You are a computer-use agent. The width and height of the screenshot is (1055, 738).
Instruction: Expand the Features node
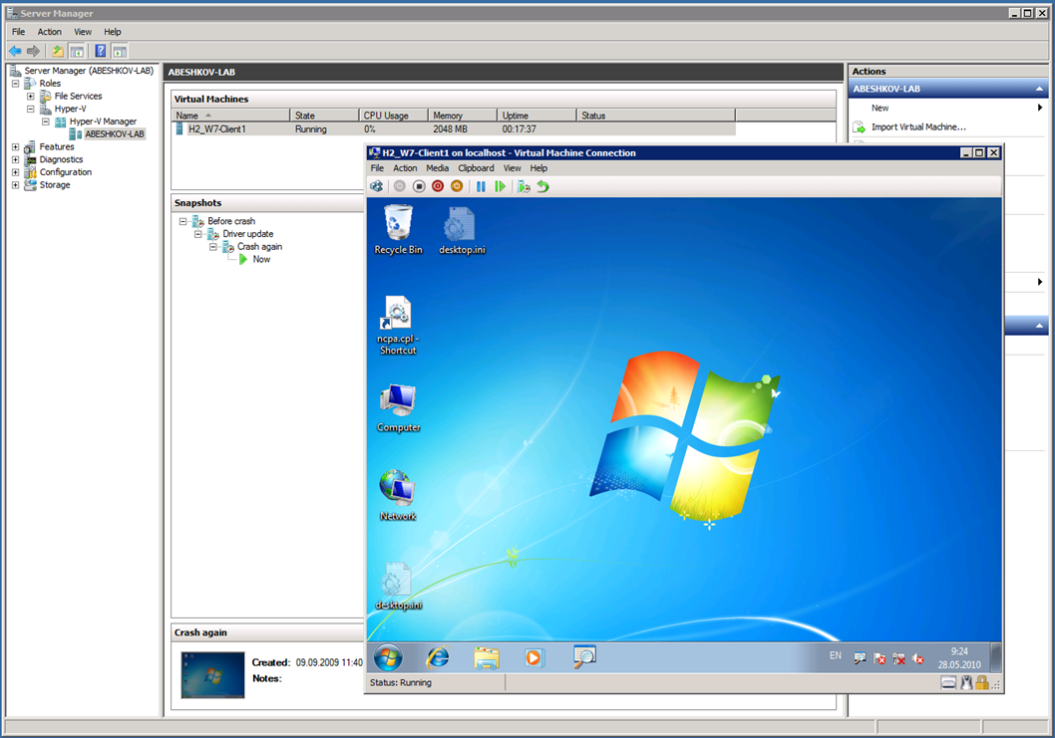[16, 146]
